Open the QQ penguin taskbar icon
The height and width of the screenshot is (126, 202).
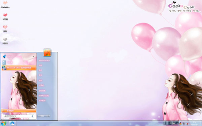pyautogui.click(x=12, y=123)
